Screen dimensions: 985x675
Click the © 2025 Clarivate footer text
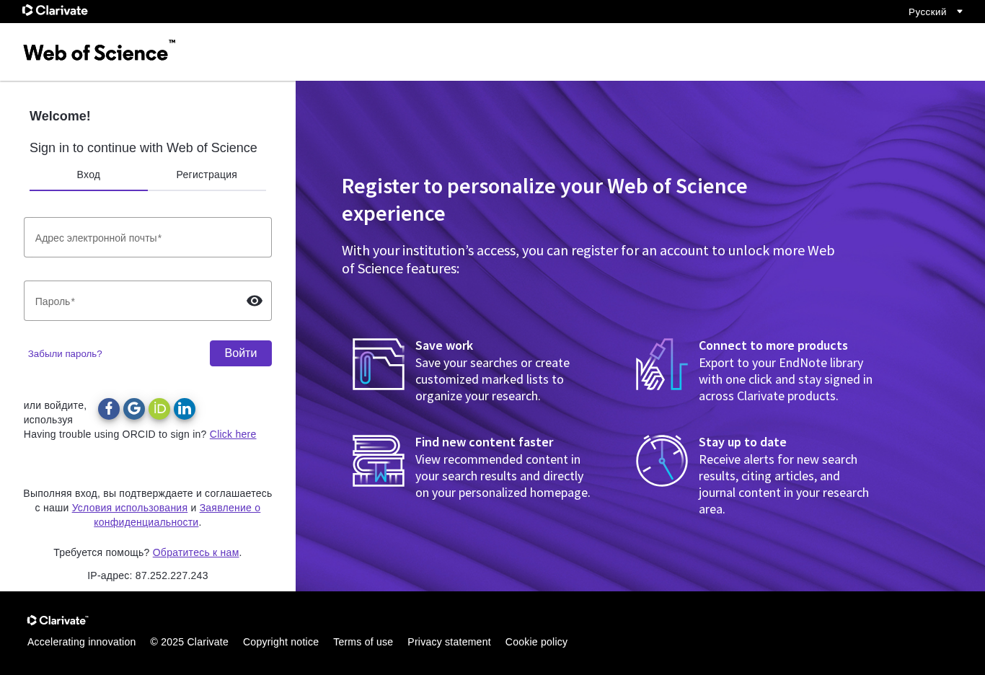[x=190, y=642]
